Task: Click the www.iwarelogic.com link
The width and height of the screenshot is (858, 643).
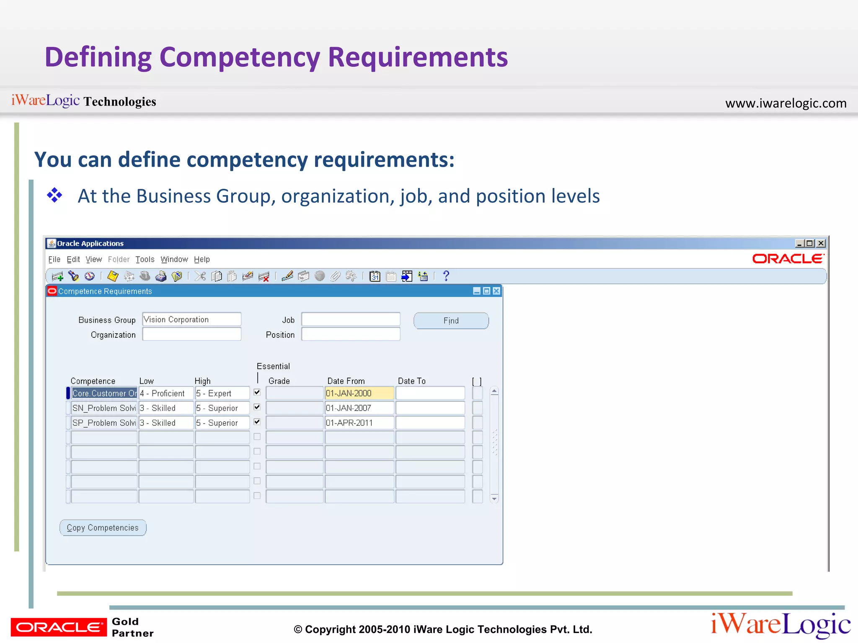Action: click(786, 103)
